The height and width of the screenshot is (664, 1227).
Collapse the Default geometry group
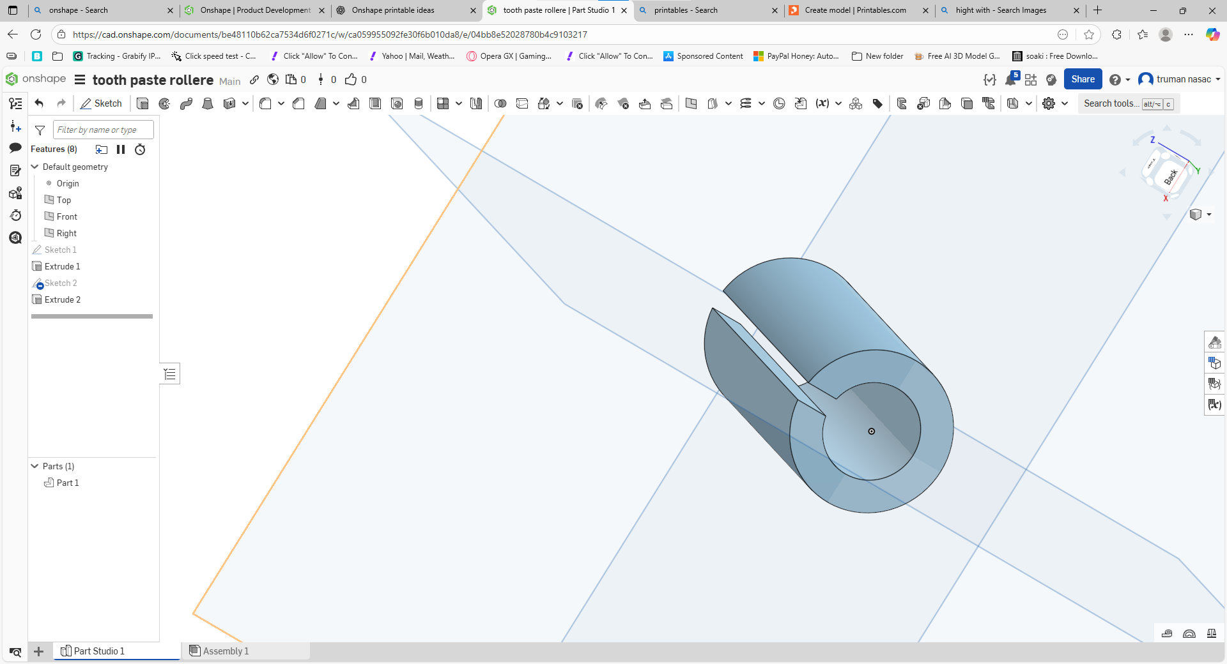(x=35, y=167)
